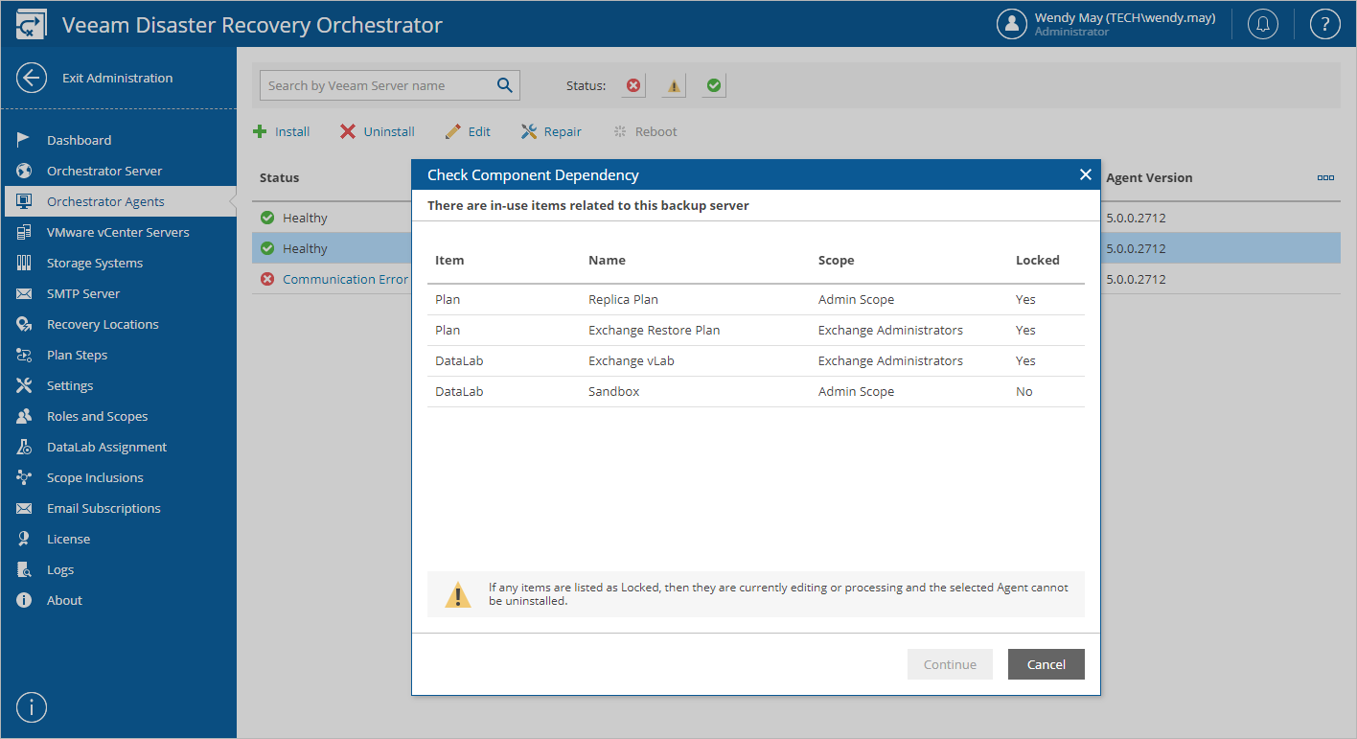Click the Settings wrench icon
The height and width of the screenshot is (739, 1357).
[25, 385]
